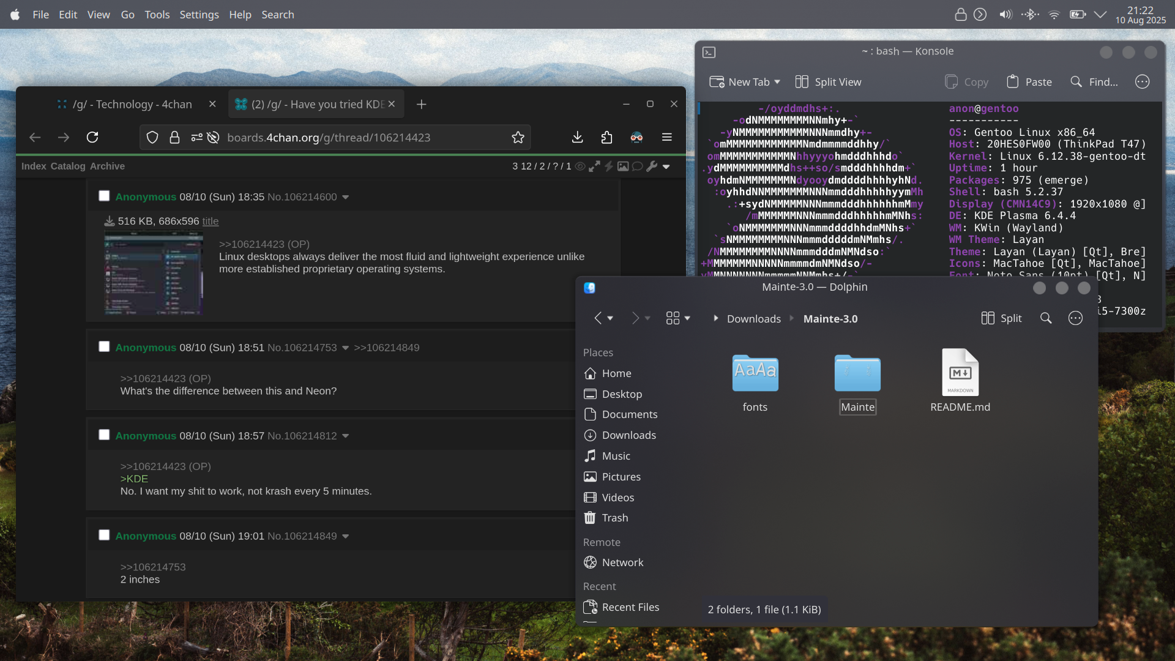Go back in Firefox history
The image size is (1175, 661).
coord(35,137)
